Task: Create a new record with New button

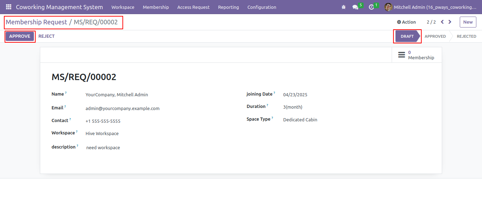Action: [x=468, y=22]
